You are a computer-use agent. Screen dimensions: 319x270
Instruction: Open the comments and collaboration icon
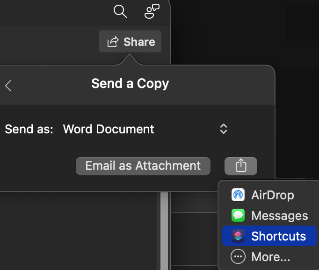[x=152, y=11]
